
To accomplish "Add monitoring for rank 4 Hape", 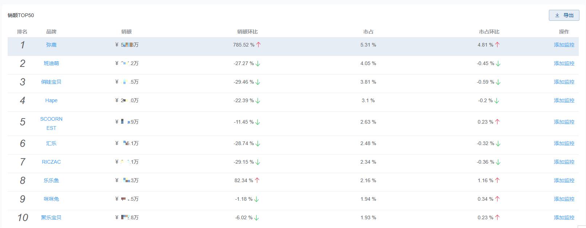I will (564, 100).
